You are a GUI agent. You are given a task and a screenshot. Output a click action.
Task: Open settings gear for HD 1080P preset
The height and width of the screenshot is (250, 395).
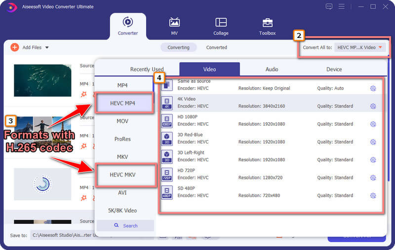[x=373, y=124]
